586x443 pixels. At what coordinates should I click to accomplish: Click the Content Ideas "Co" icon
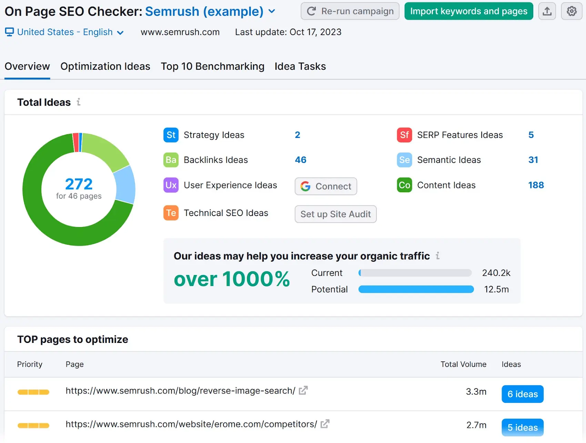(x=404, y=185)
